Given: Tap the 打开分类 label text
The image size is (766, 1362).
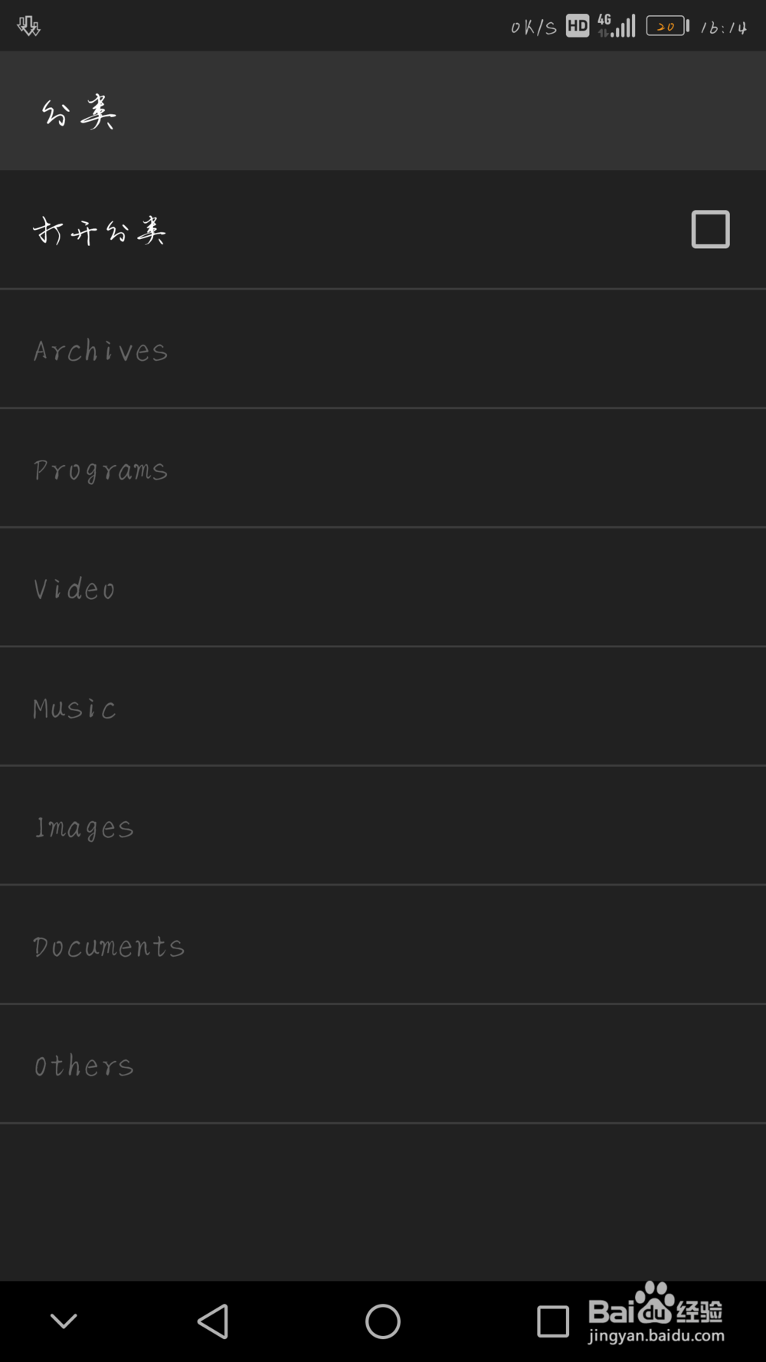Looking at the screenshot, I should 100,230.
